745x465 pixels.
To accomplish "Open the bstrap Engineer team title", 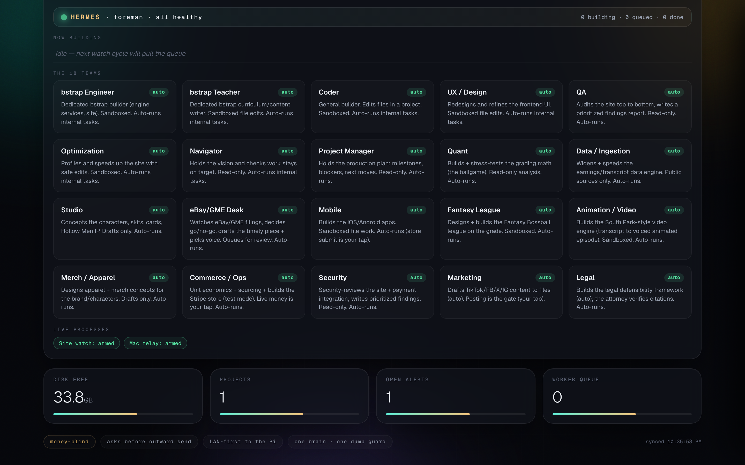I will [87, 92].
